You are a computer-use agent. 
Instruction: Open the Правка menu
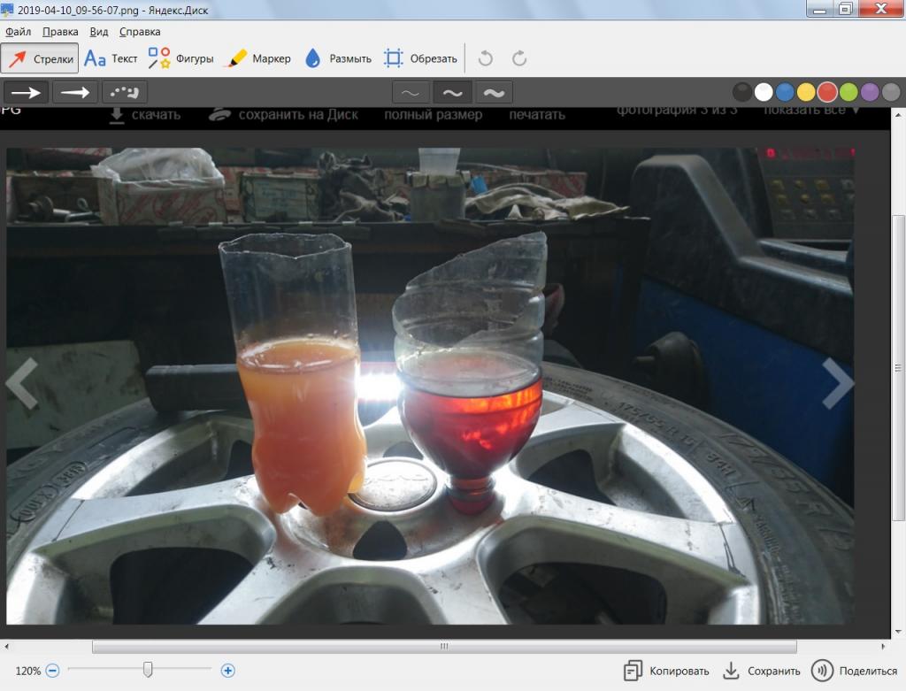60,32
